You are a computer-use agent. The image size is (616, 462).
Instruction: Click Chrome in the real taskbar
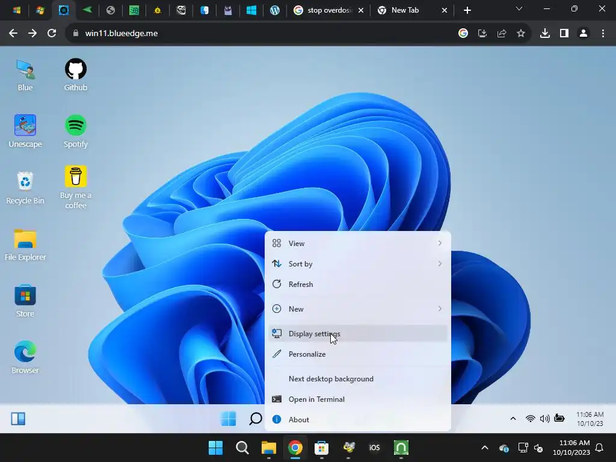pos(295,448)
